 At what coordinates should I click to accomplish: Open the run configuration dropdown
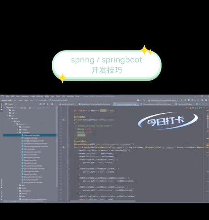coord(163,100)
